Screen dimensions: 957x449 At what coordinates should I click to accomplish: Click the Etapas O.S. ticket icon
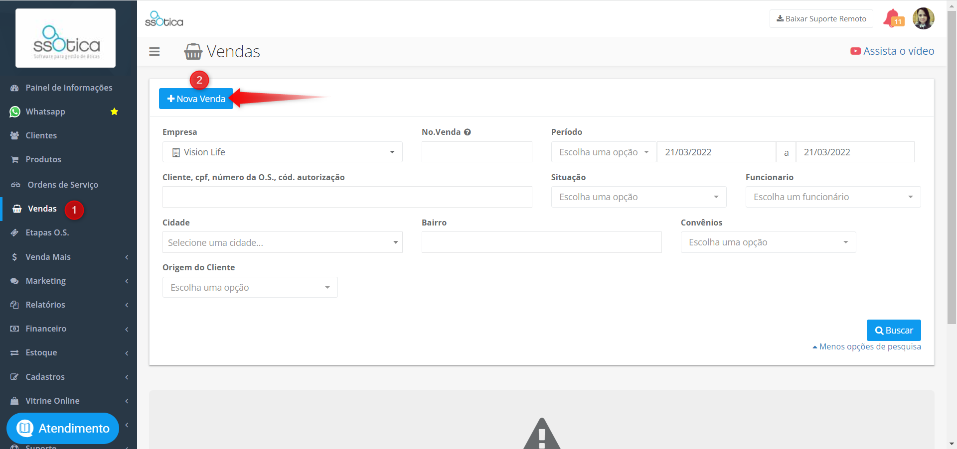pos(15,232)
